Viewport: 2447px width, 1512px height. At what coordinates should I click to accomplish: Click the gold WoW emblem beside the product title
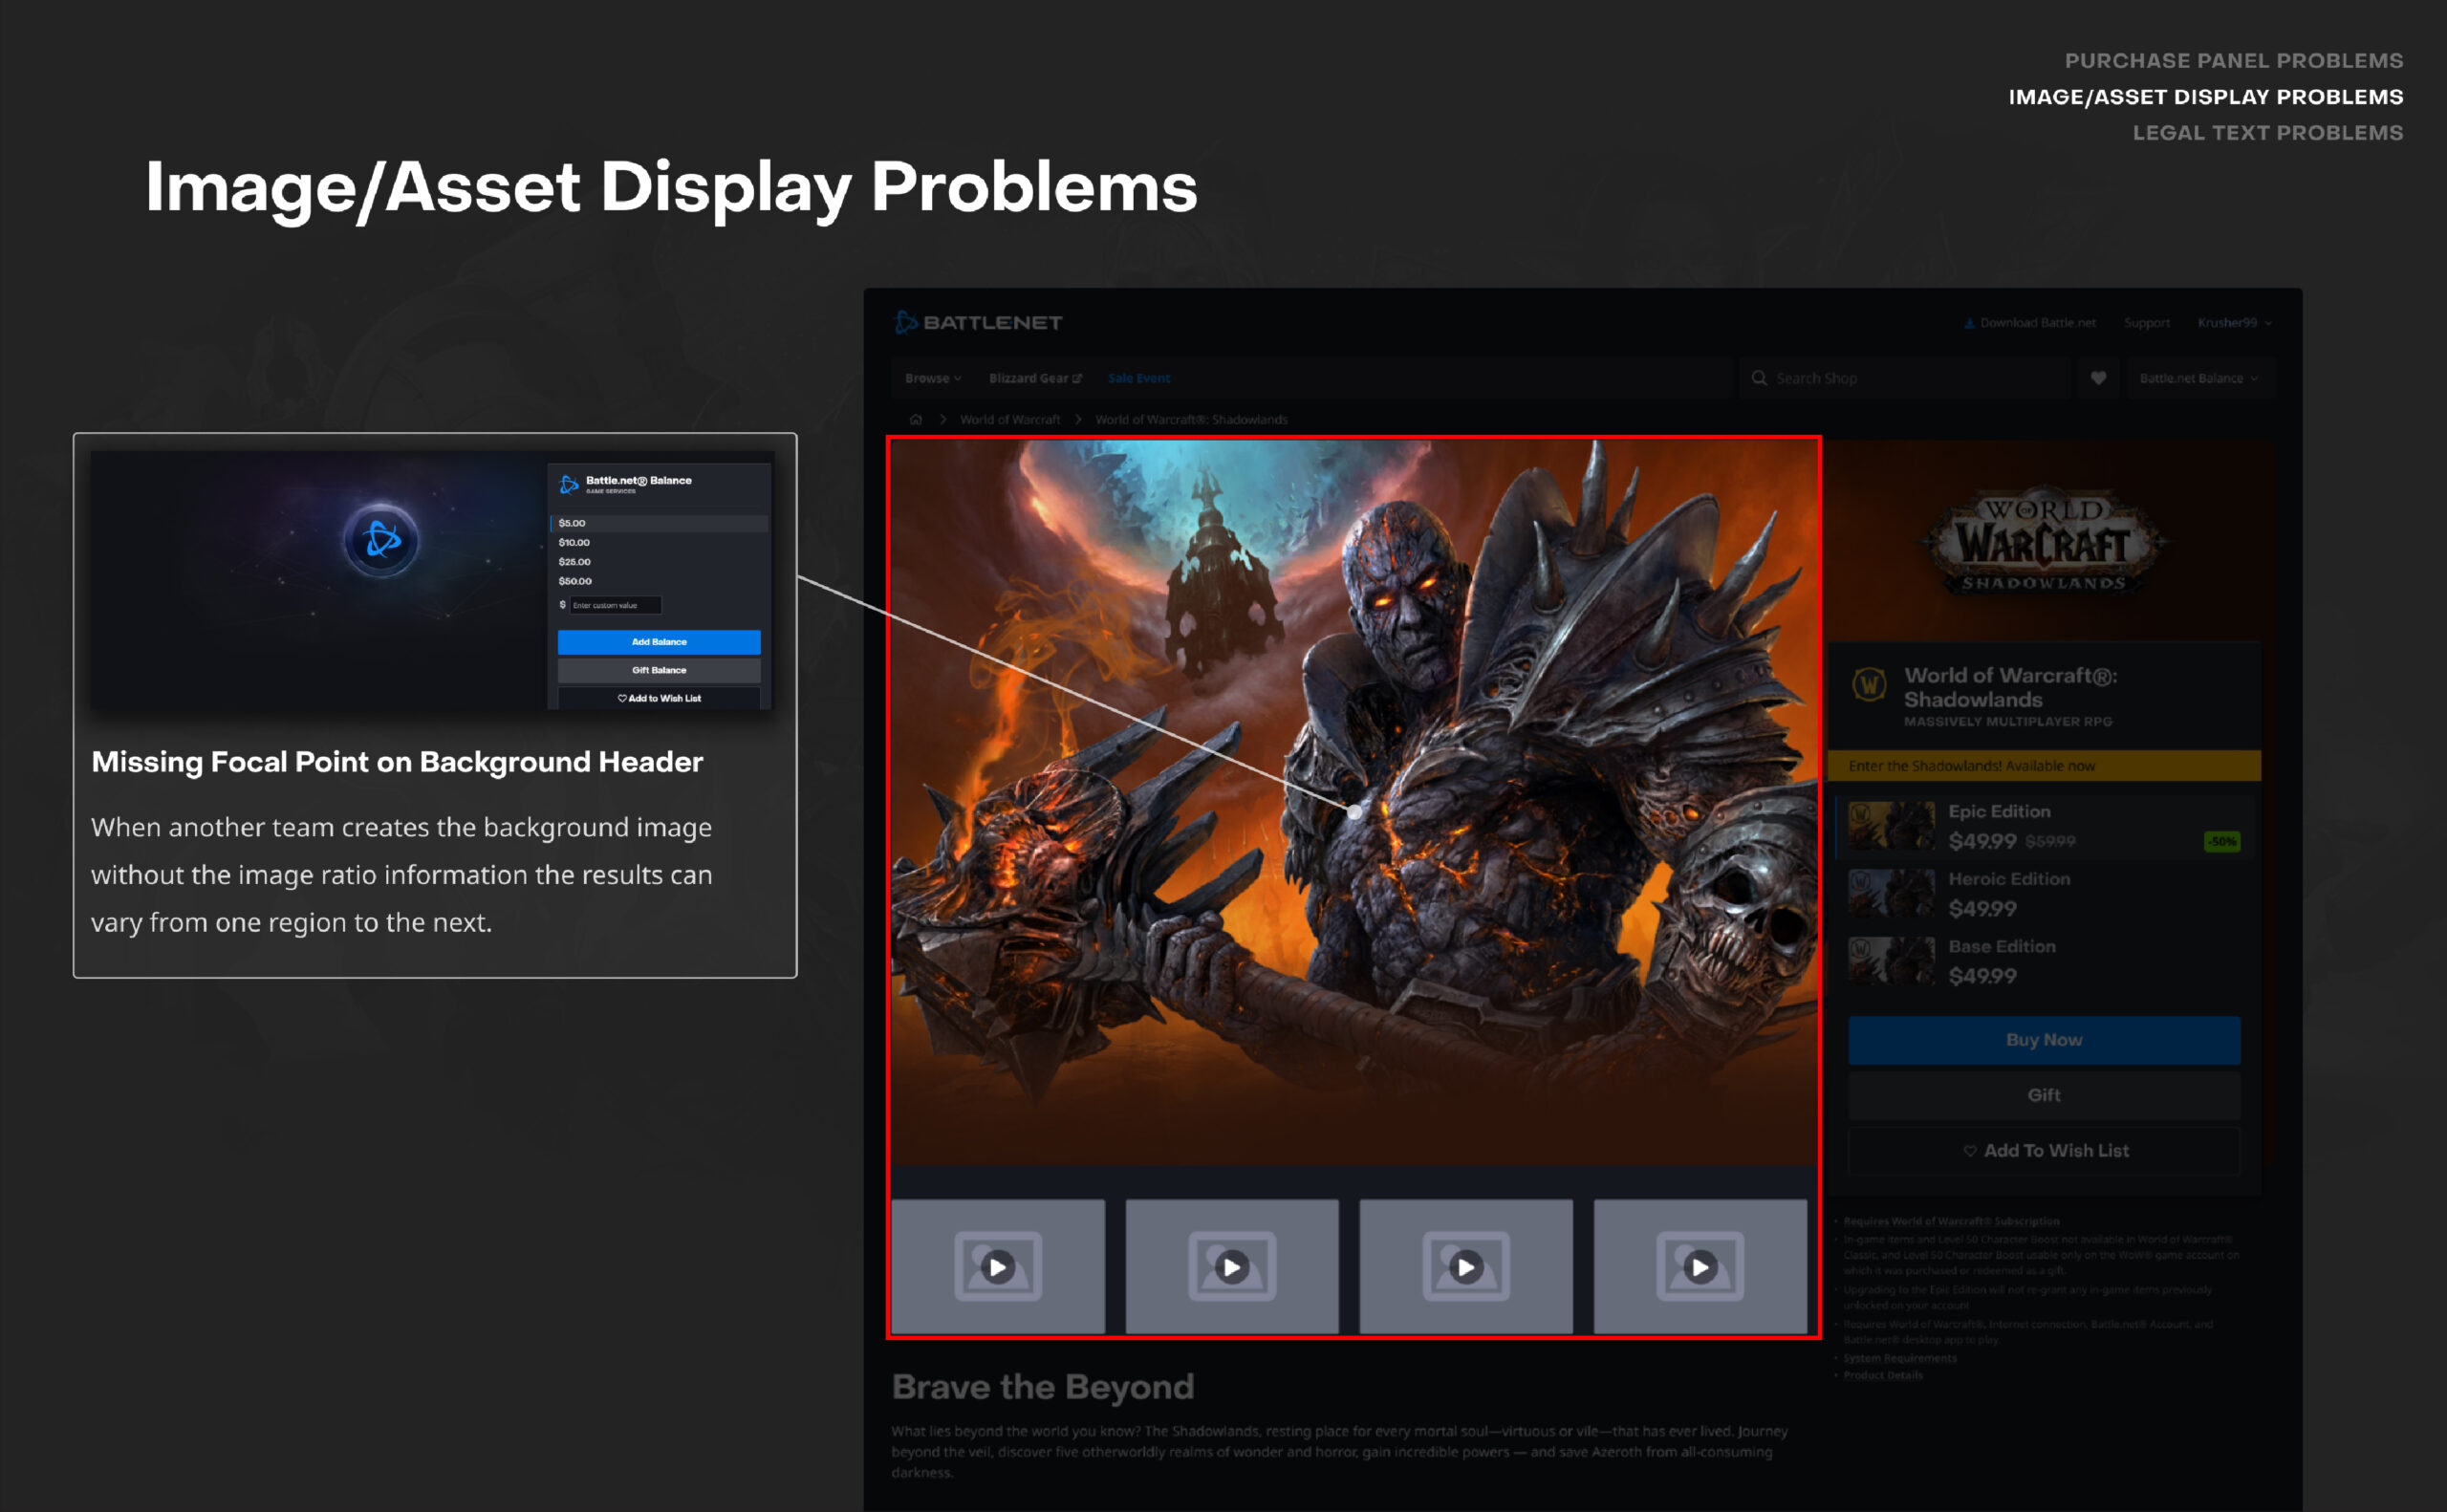point(1870,686)
